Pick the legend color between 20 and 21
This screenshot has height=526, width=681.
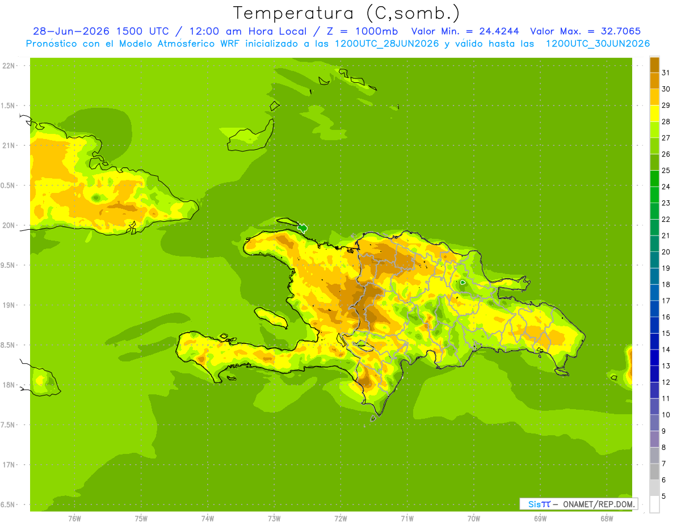(654, 243)
